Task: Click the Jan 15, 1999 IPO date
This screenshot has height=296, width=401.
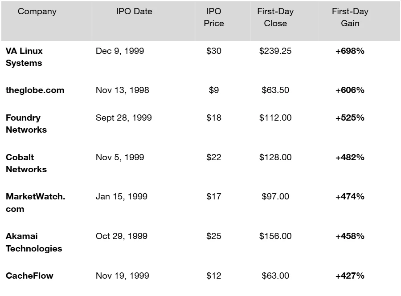Action: tap(121, 196)
